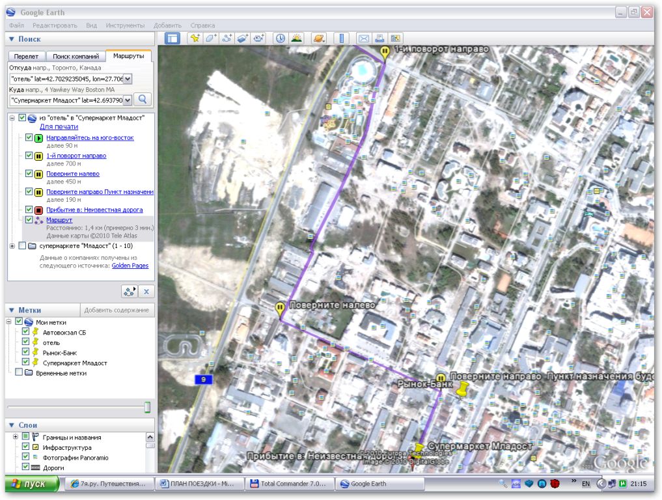Click the uTorrent tray icon
The width and height of the screenshot is (662, 500).
coord(623,484)
